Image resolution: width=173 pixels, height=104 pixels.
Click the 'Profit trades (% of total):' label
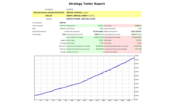coord(75,37)
